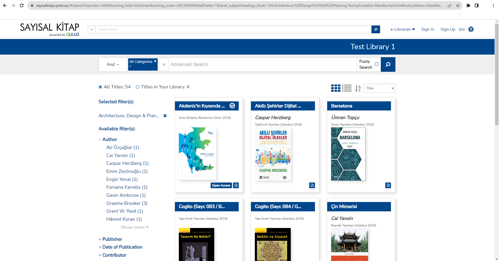Viewport: 499px width, 261px height.
Task: Open Cogito (Sayı: 084) title
Action: (278, 206)
